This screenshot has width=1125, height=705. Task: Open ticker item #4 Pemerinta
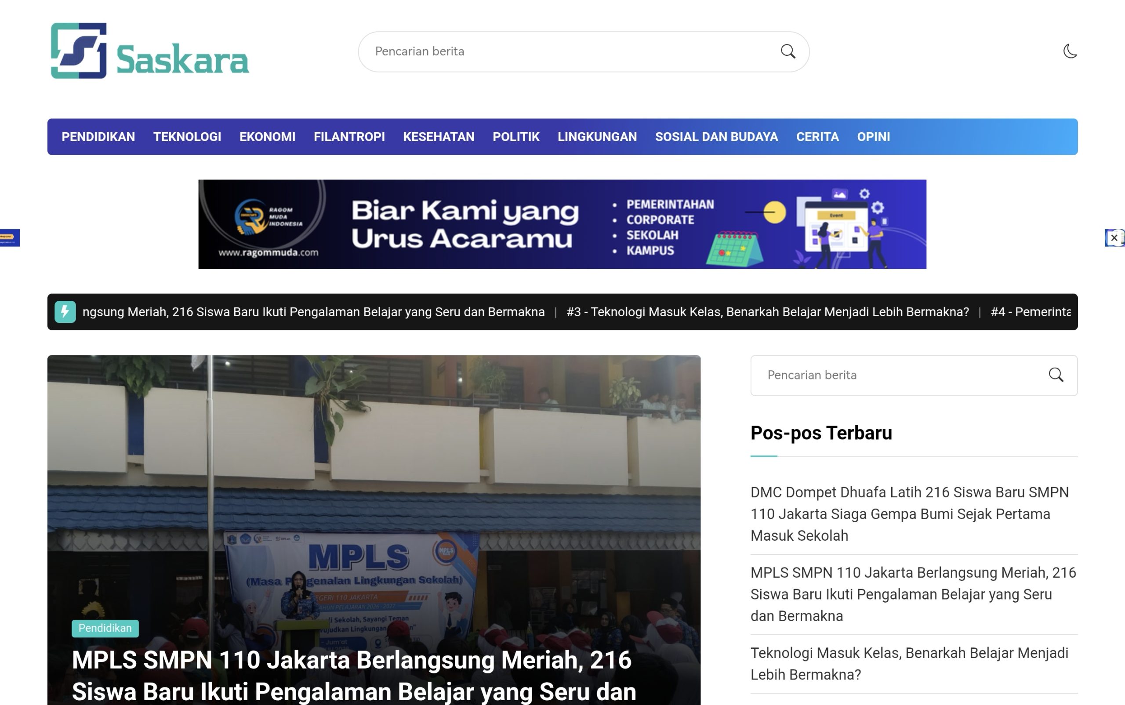click(1031, 312)
